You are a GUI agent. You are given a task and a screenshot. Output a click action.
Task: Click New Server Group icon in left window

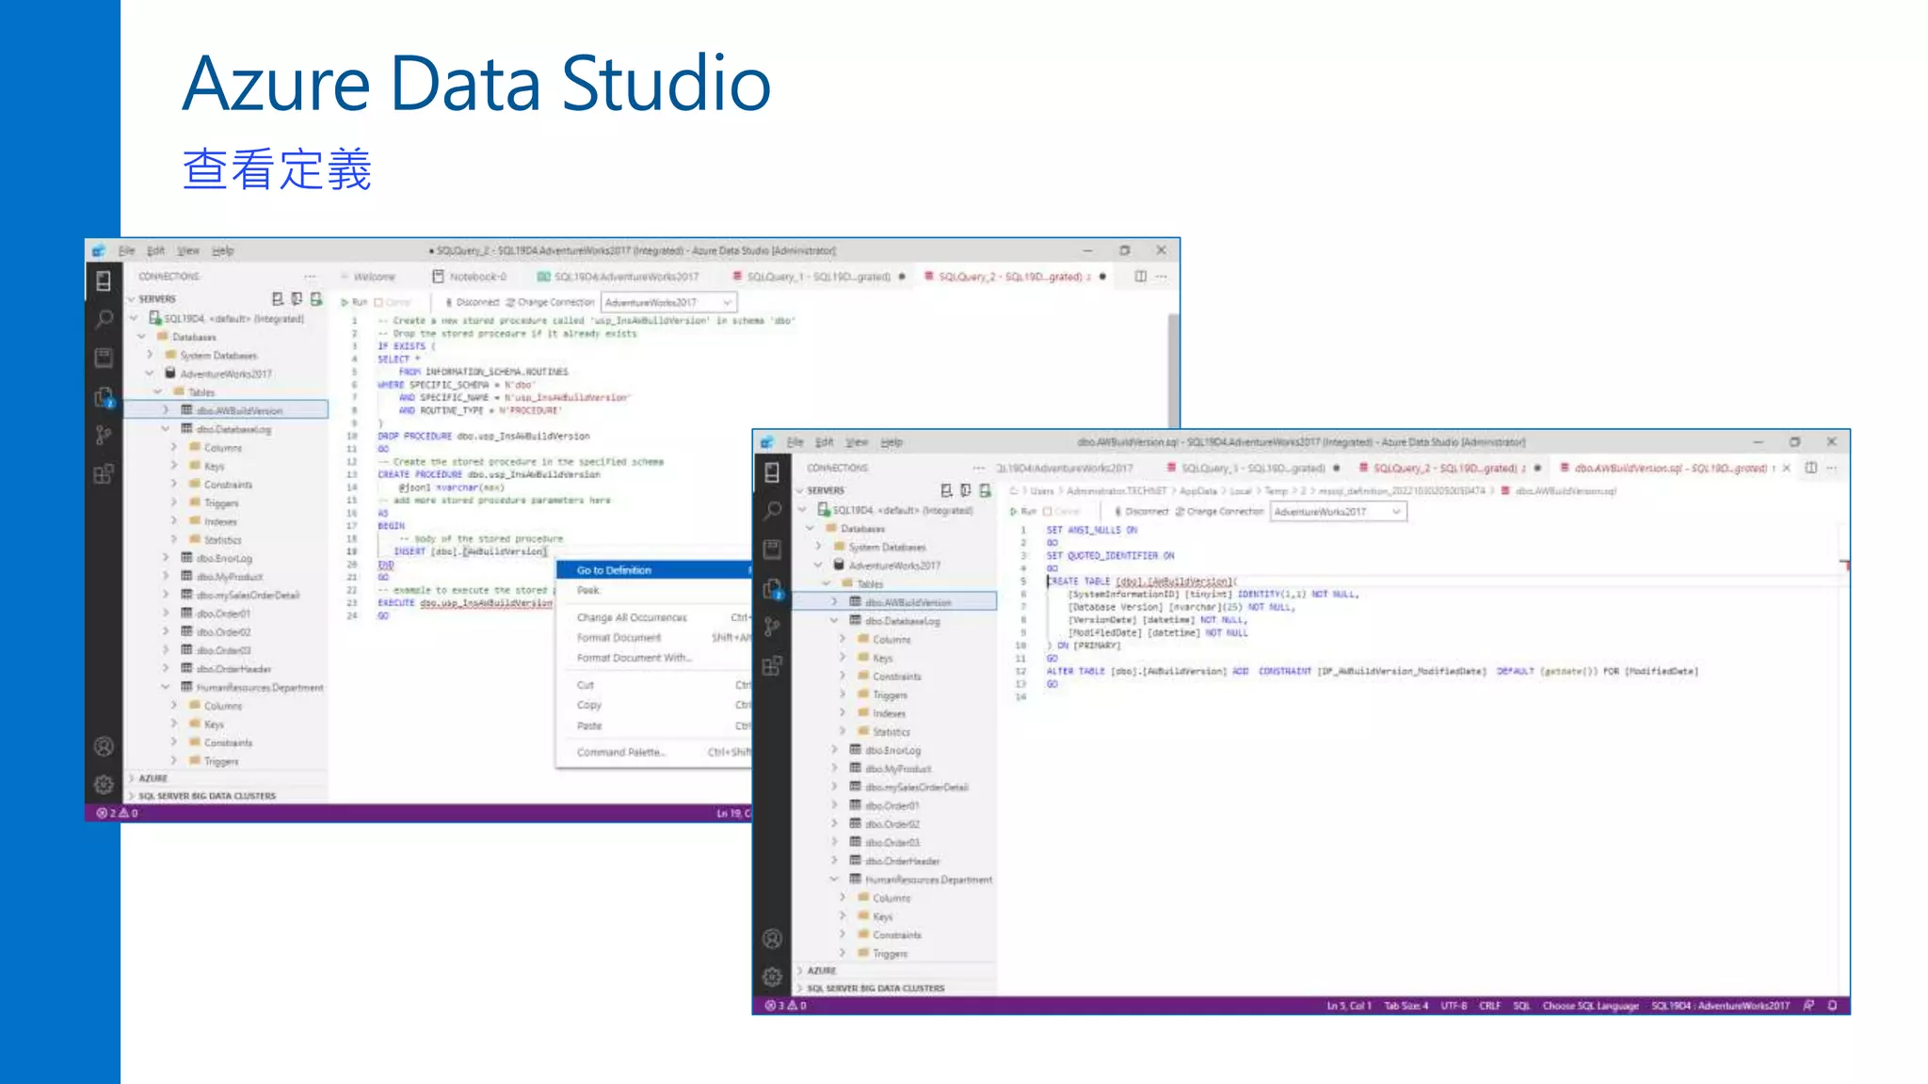297,299
